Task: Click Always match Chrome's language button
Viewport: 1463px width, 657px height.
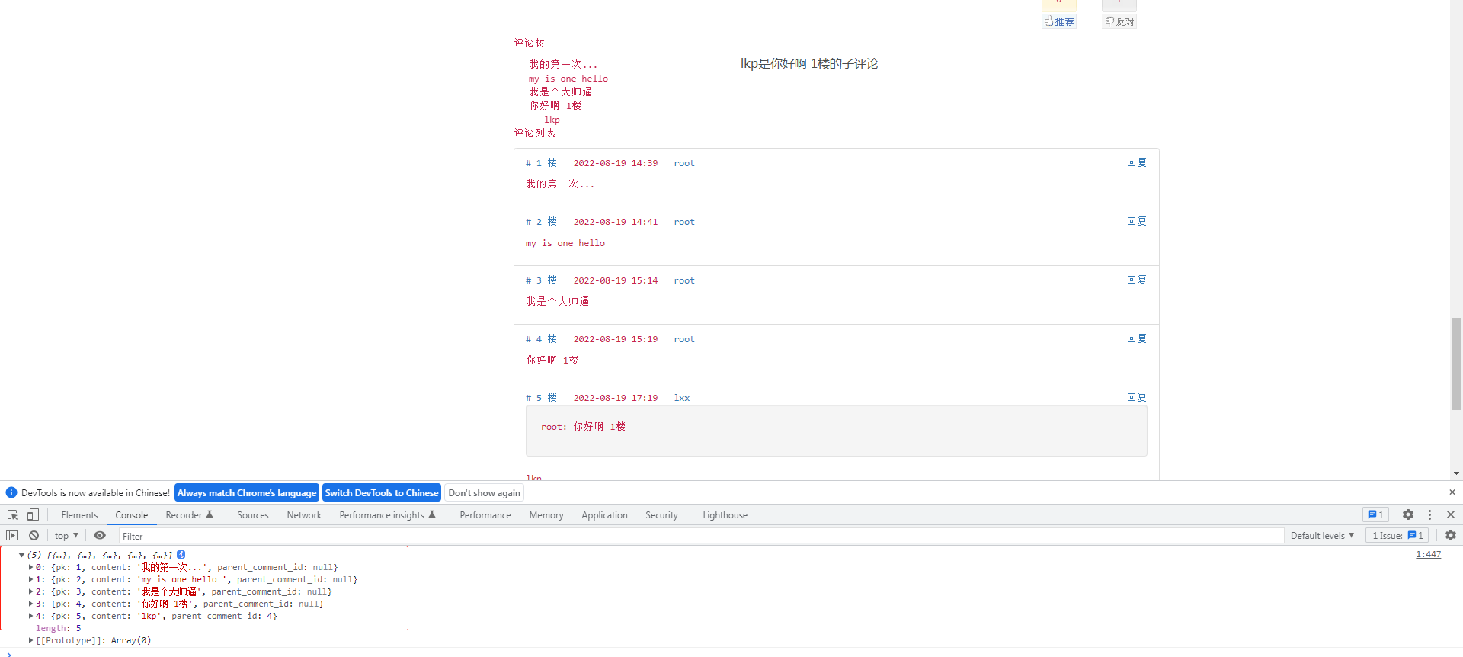Action: coord(247,493)
